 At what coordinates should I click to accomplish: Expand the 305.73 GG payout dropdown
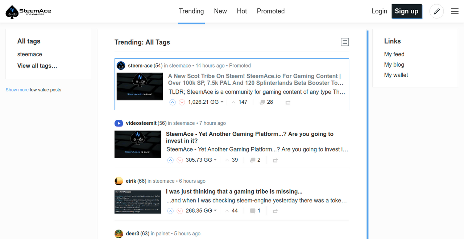point(201,160)
